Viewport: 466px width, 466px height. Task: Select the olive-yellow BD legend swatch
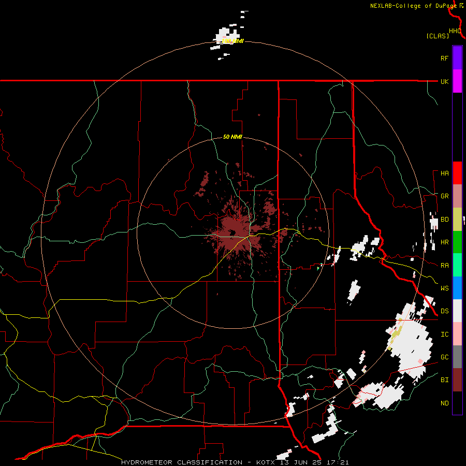click(x=457, y=220)
